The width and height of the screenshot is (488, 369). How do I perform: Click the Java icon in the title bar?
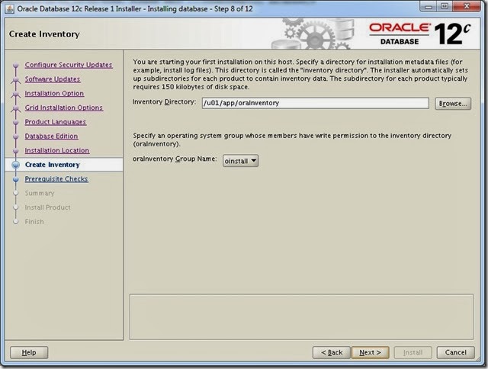(10, 8)
